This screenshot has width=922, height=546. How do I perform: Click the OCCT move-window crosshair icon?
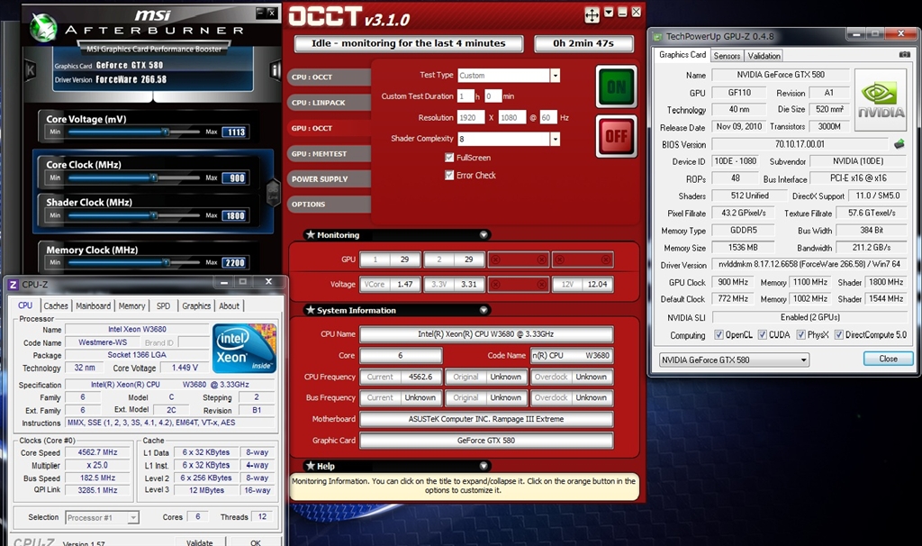tap(592, 14)
